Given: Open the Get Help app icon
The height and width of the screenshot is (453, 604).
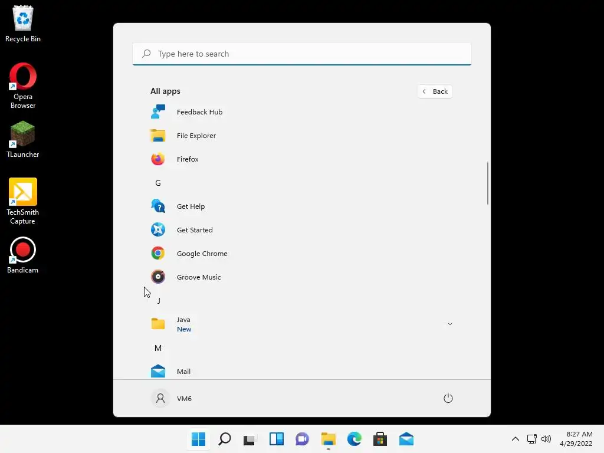Looking at the screenshot, I should (158, 206).
